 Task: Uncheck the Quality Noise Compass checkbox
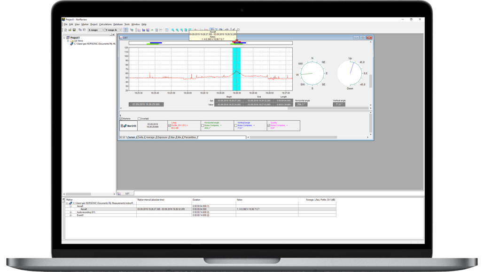[269, 125]
